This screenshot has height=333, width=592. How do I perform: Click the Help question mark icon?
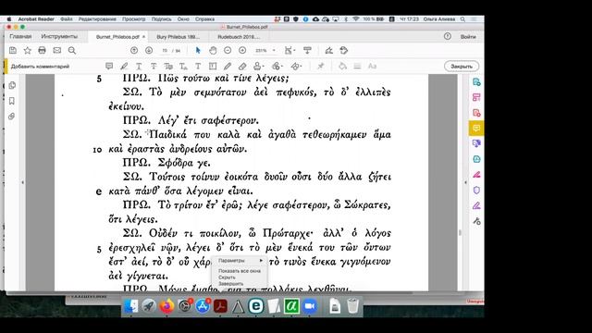pyautogui.click(x=448, y=36)
